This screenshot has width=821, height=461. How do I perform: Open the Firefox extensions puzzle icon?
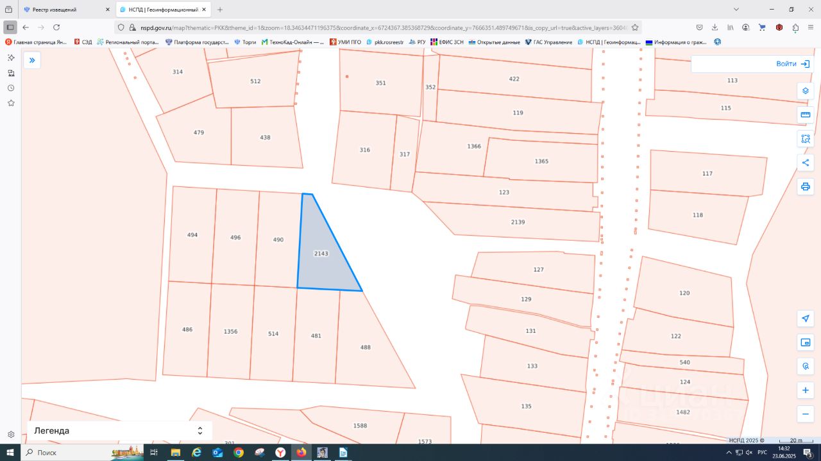coord(795,28)
